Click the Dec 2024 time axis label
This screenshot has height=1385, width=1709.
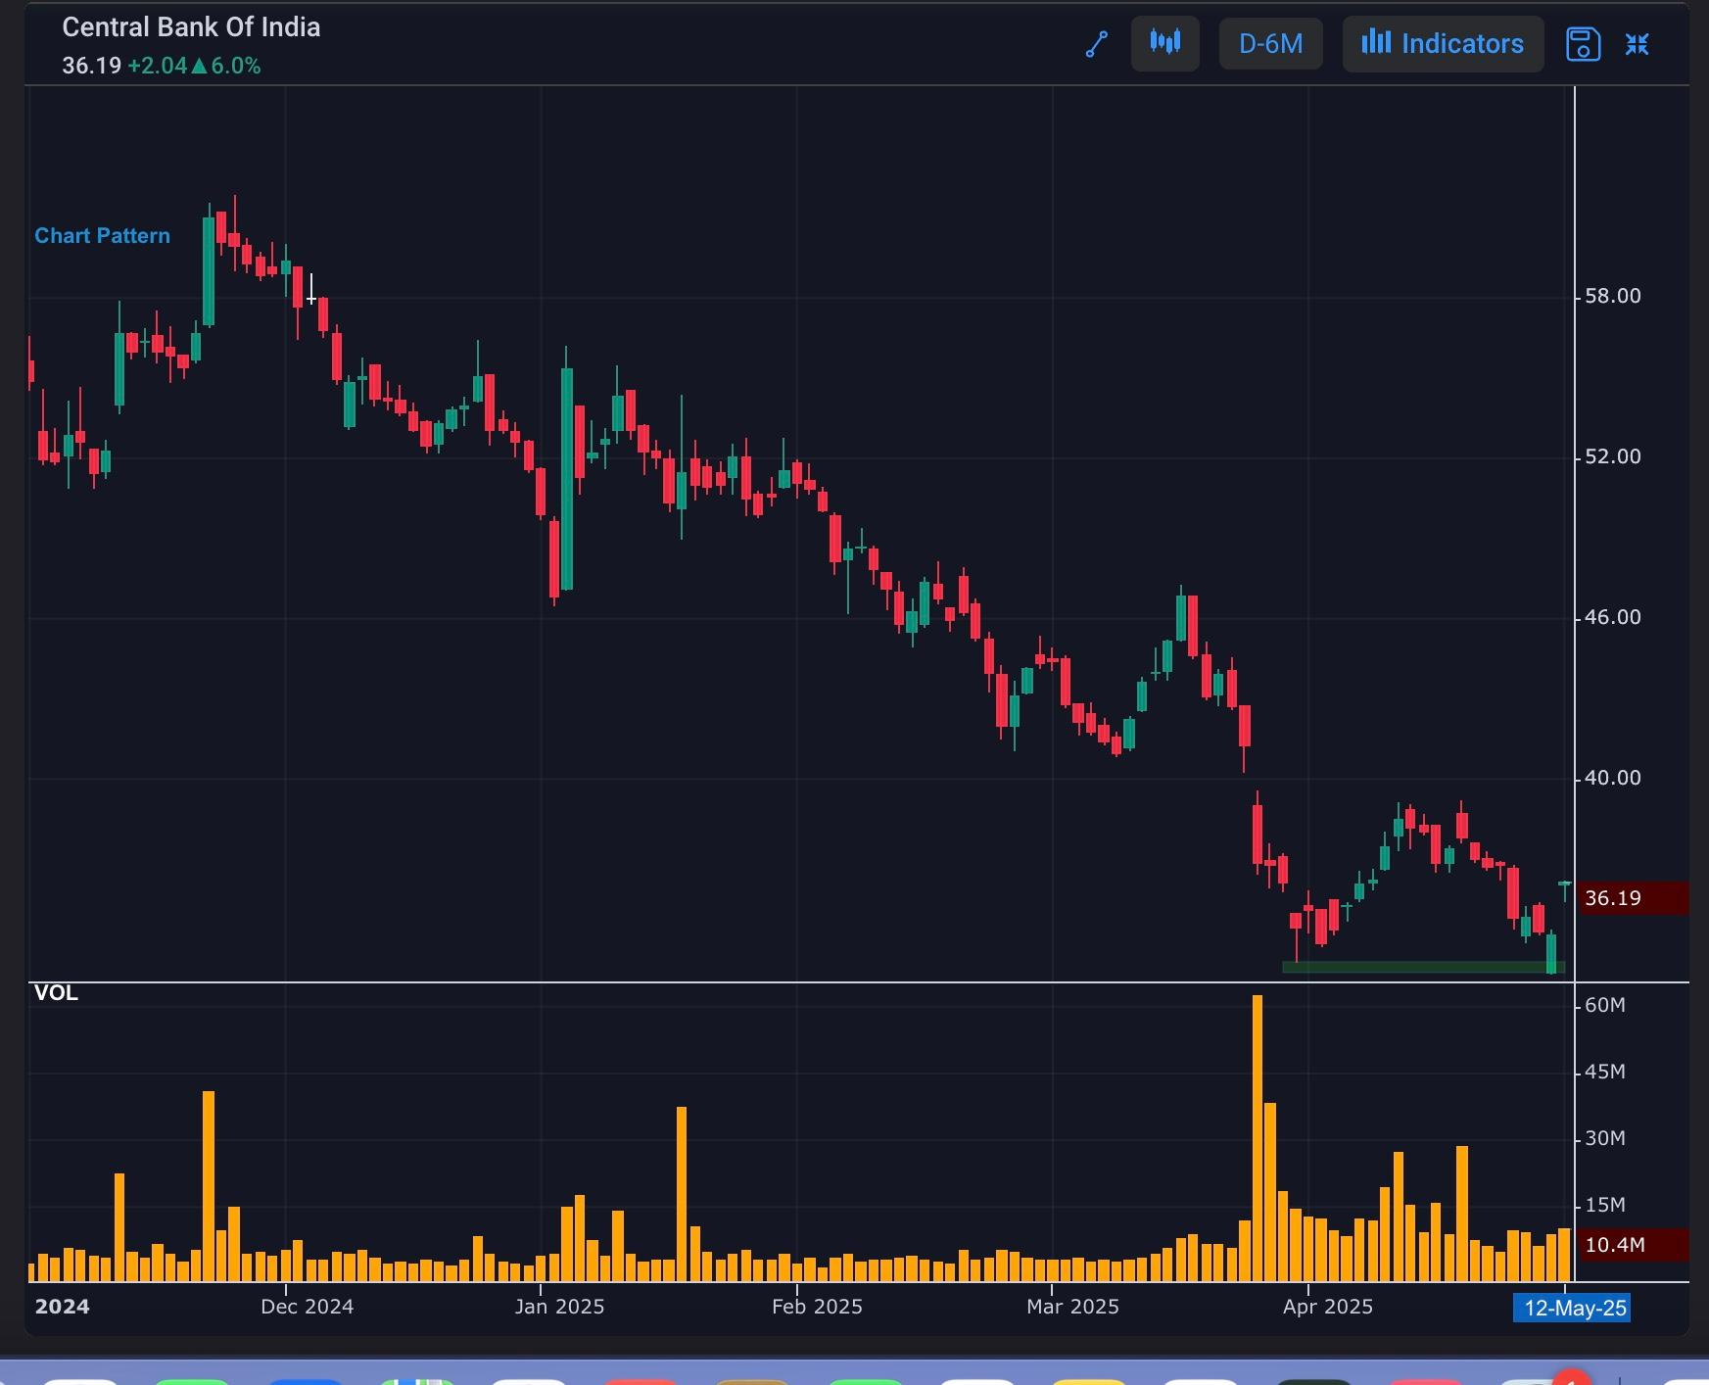pyautogui.click(x=307, y=1307)
